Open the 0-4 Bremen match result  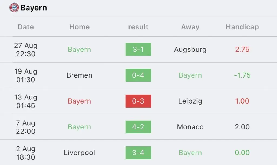(138, 75)
